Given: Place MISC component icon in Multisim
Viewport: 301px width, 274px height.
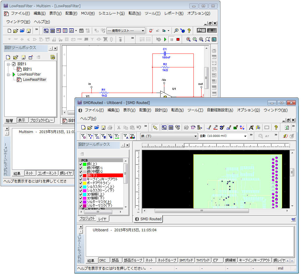Looking at the screenshot, I should click(80, 39).
